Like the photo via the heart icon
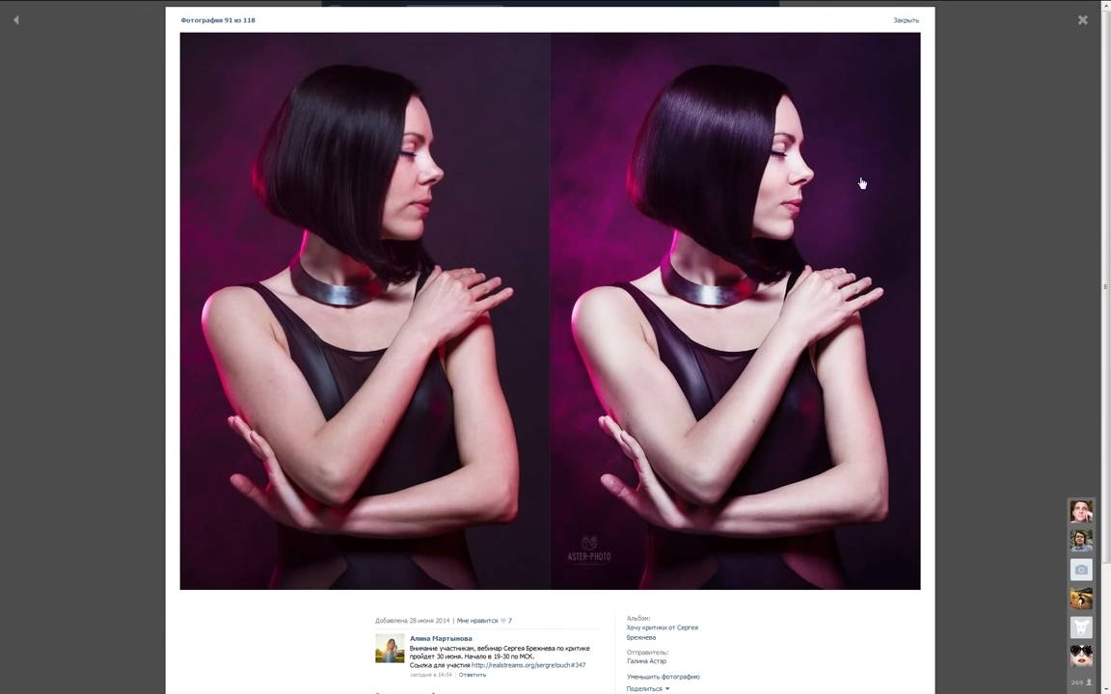The height and width of the screenshot is (694, 1111). pos(503,621)
